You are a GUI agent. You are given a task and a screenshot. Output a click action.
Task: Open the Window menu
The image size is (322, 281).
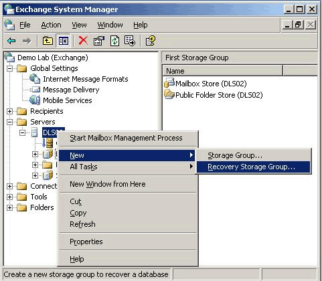click(110, 25)
